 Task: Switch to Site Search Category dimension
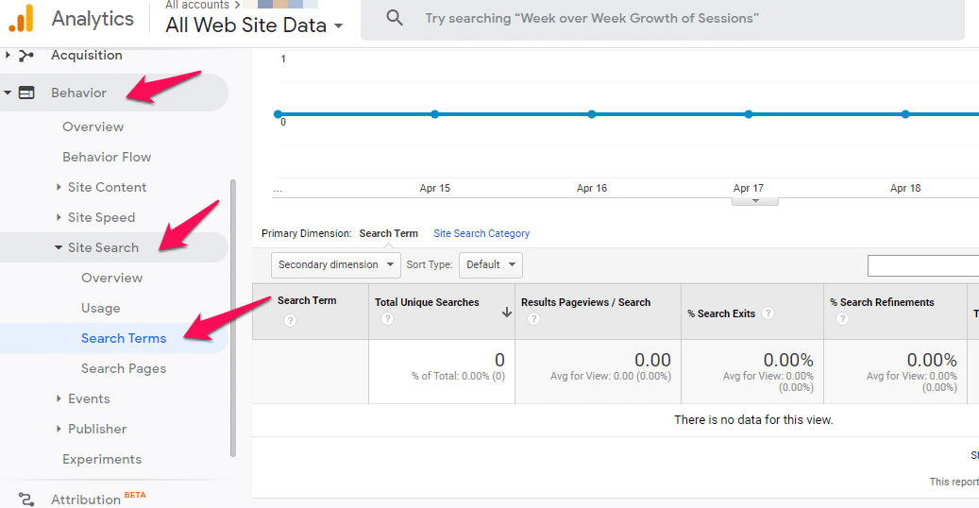pos(481,233)
